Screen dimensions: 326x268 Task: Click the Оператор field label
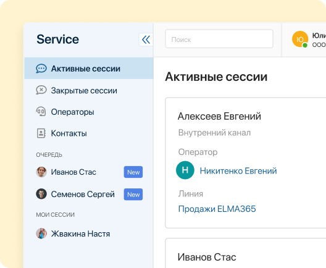click(x=198, y=152)
